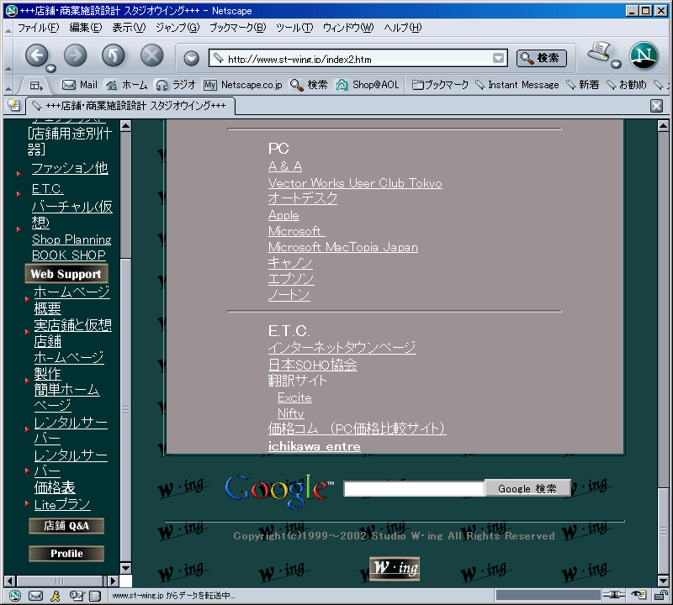Go back with the Back arrow button
The height and width of the screenshot is (605, 673).
[37, 55]
